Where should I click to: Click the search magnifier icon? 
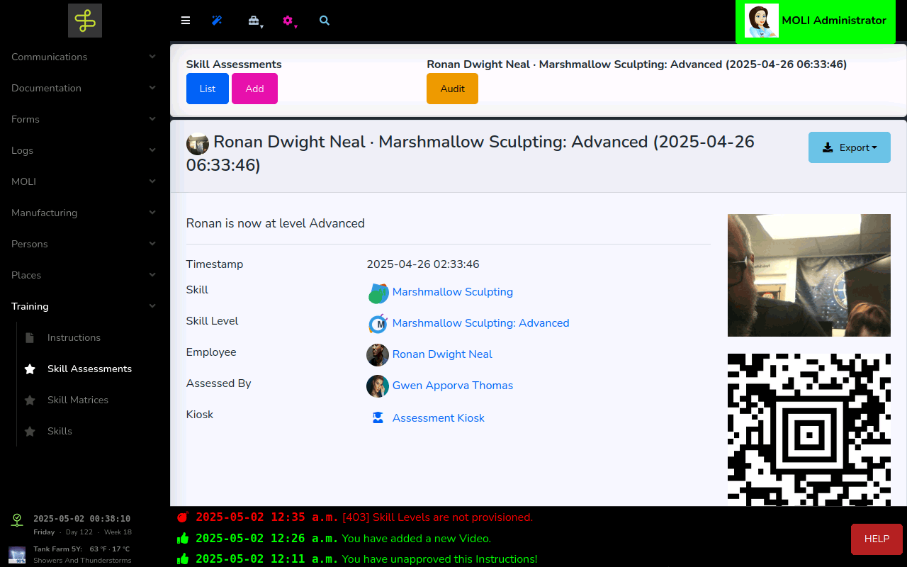[x=325, y=21]
